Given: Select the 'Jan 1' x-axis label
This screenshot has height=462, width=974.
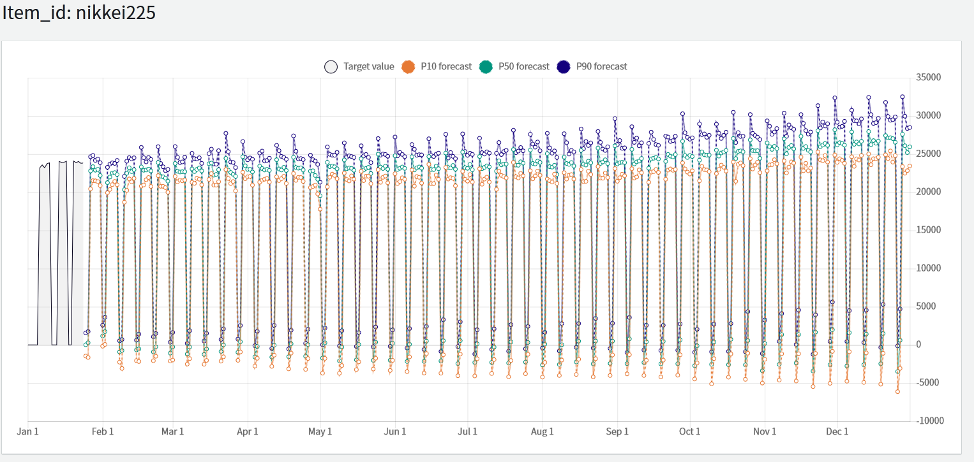Looking at the screenshot, I should 28,431.
